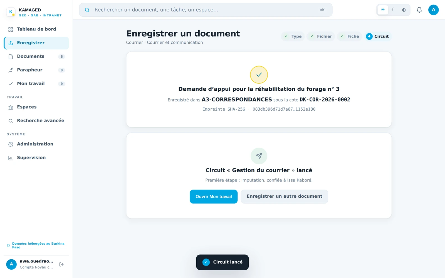The image size is (445, 278).
Task: Click the A3-CORRESPONDANCES space name
Action: (x=237, y=100)
